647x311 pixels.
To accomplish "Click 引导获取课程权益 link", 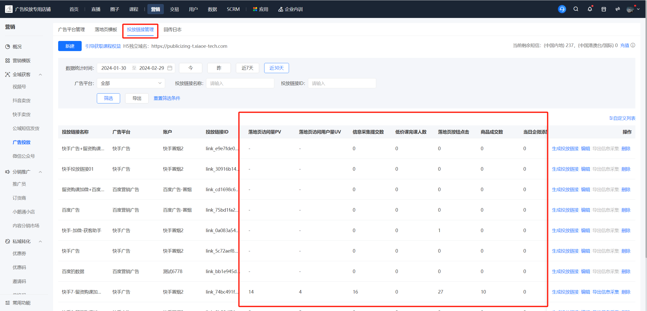I will 103,46.
